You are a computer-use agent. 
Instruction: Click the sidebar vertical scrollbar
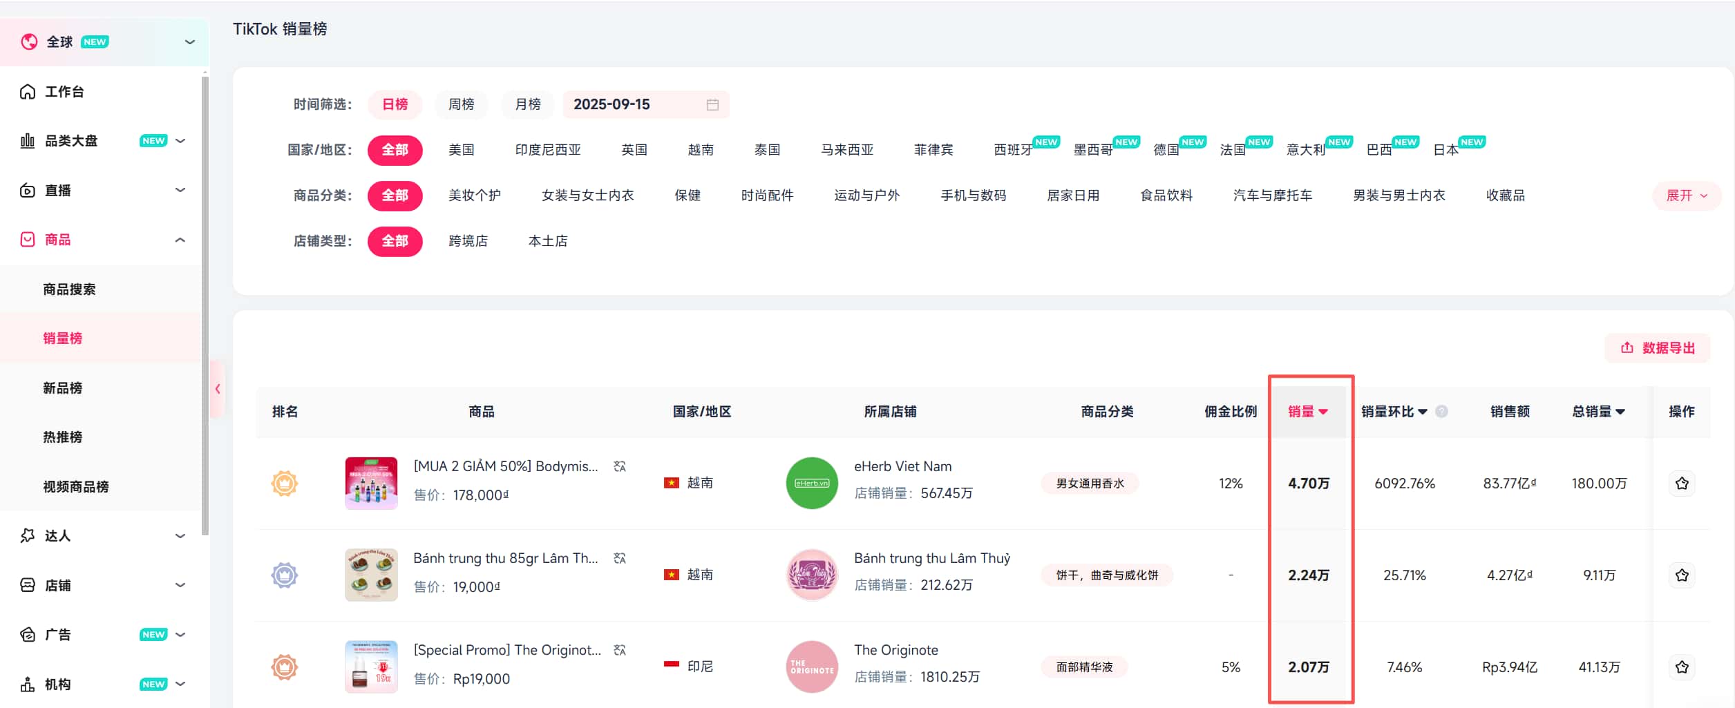click(x=205, y=304)
